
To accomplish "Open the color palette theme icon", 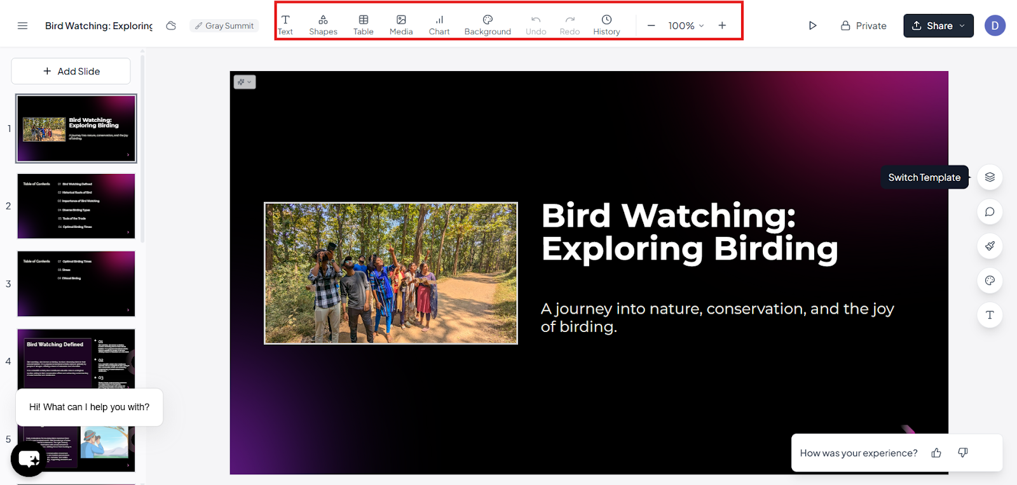I will pos(990,281).
